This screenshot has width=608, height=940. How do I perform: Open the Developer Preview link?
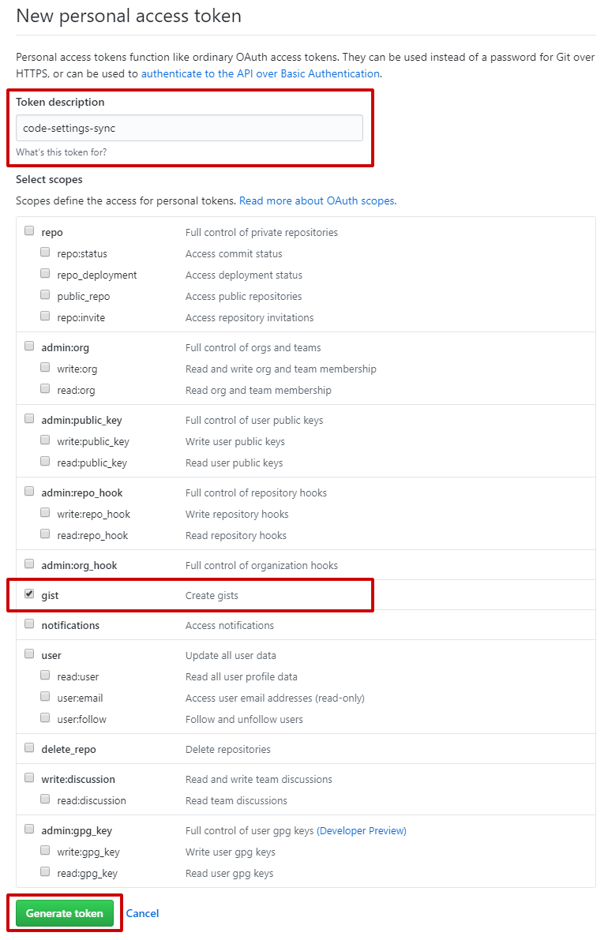click(x=362, y=831)
